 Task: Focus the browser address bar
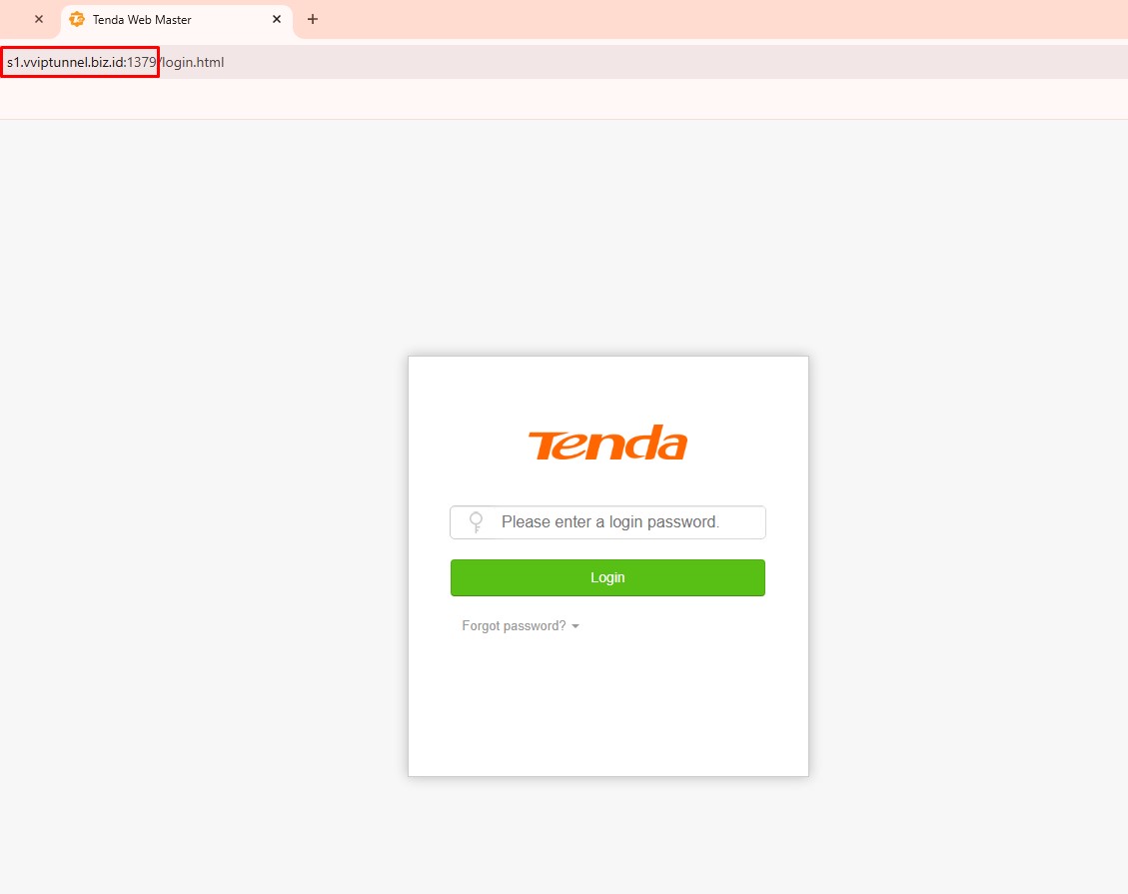point(564,62)
